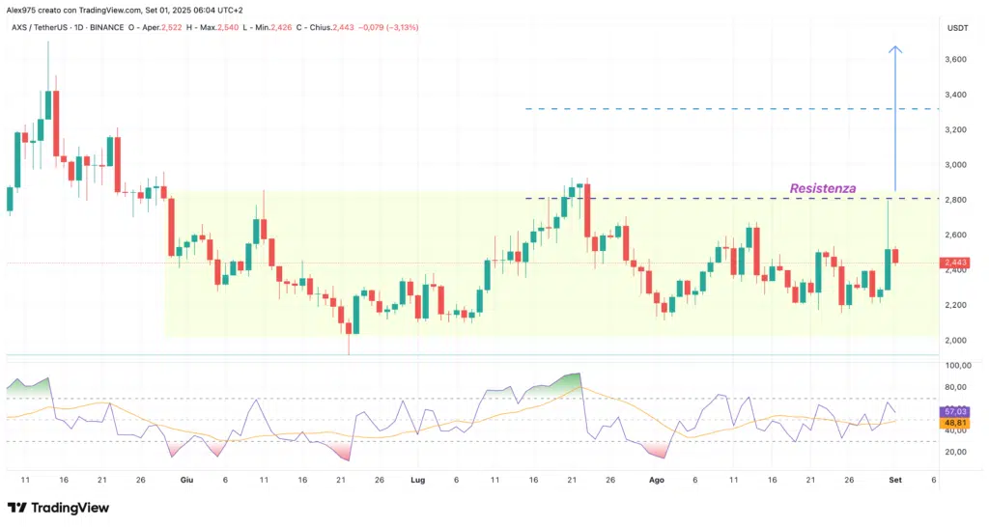The image size is (989, 527).
Task: Open the USDT currency selector
Action: pos(958,27)
